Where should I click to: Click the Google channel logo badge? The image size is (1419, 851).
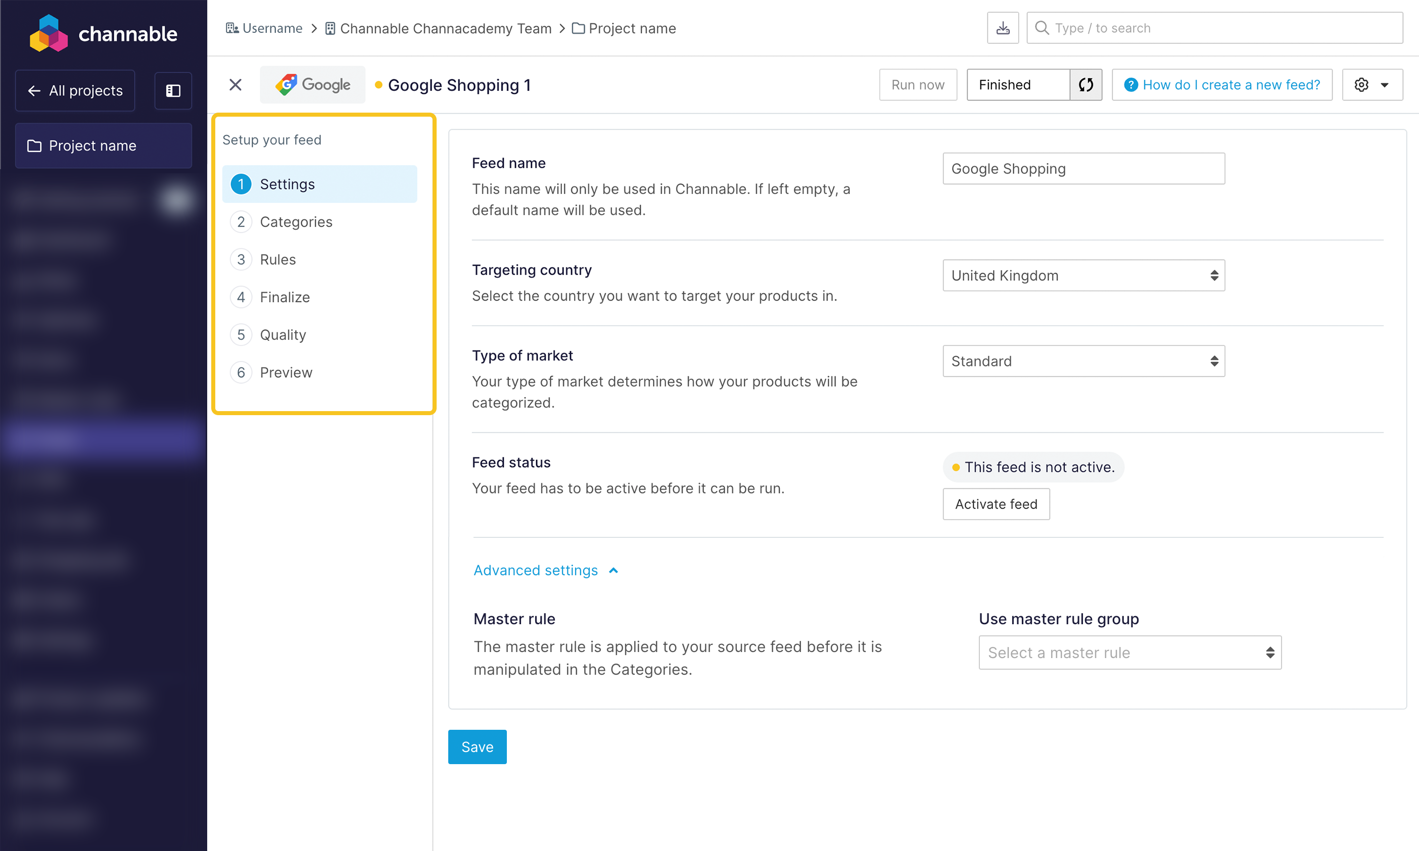[313, 85]
